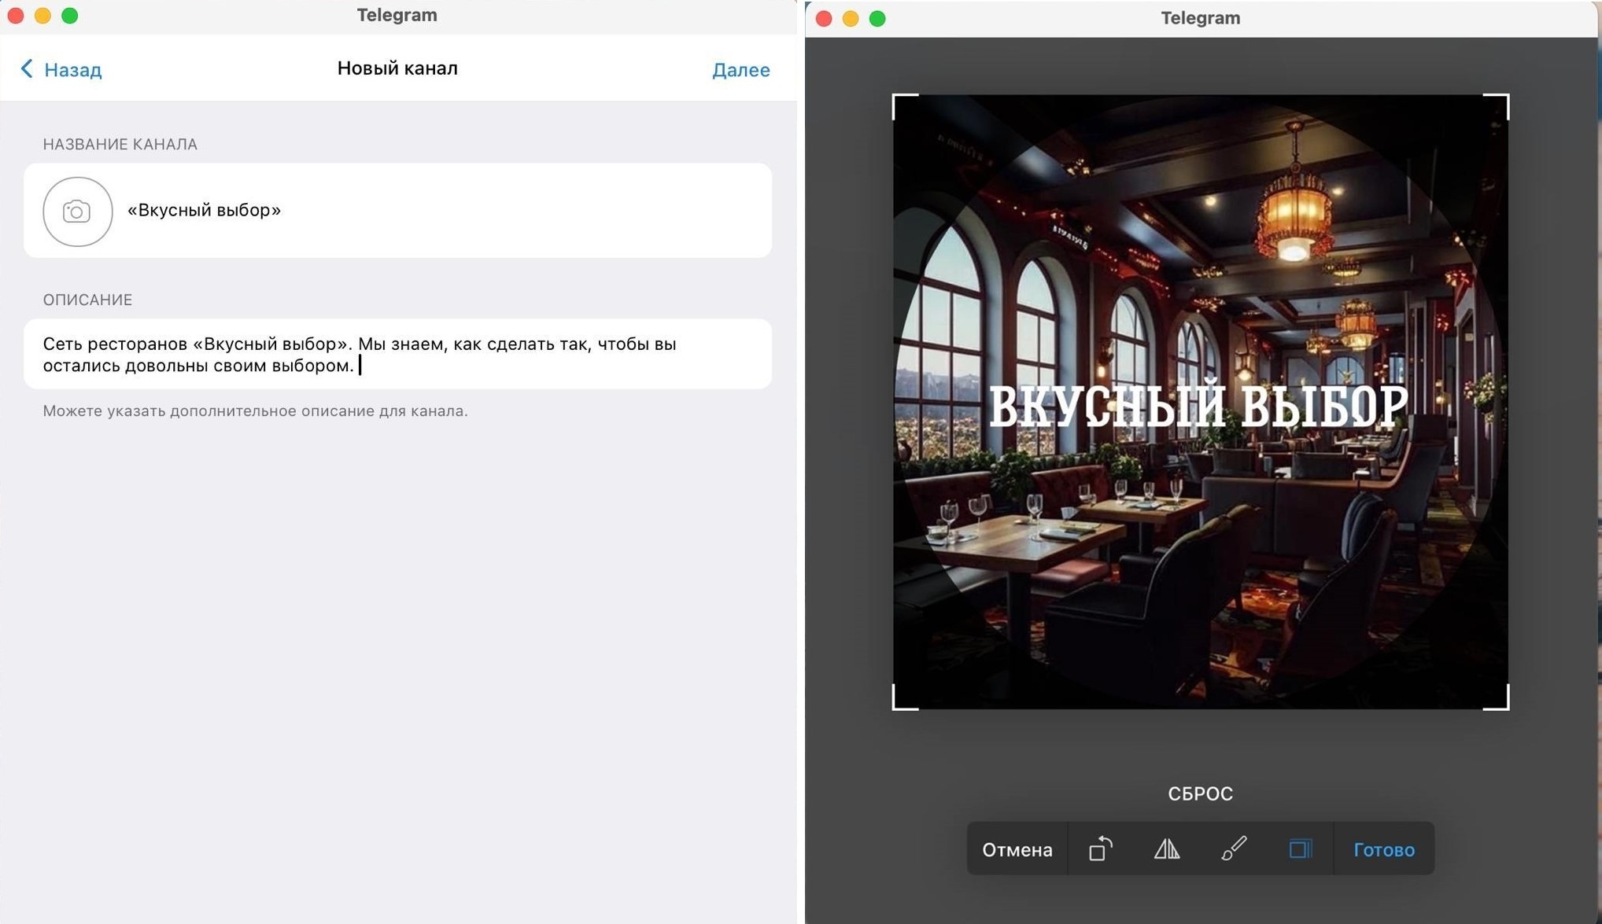Click the rotate image icon
Screen dimensions: 1602x924
pyautogui.click(x=1100, y=849)
